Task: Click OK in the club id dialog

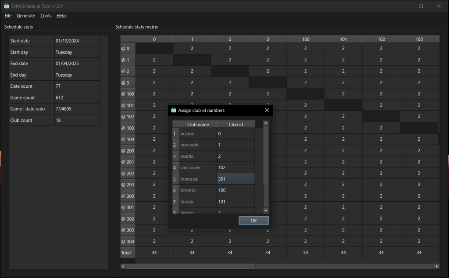Action: 253,221
